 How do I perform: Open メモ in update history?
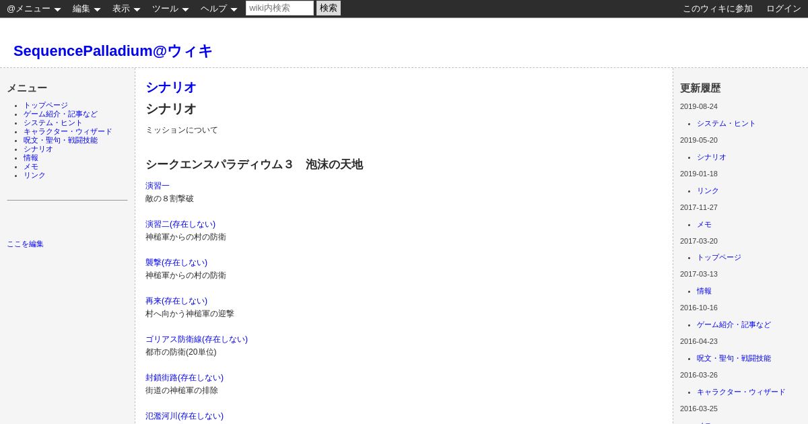coord(704,225)
